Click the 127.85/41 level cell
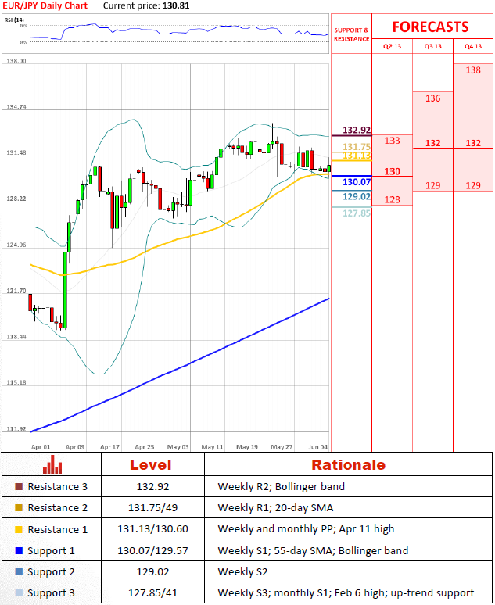The height and width of the screenshot is (605, 495). click(x=153, y=593)
